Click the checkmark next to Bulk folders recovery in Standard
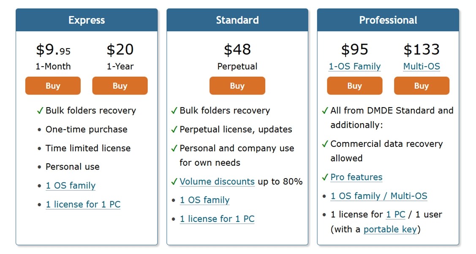 pyautogui.click(x=174, y=111)
